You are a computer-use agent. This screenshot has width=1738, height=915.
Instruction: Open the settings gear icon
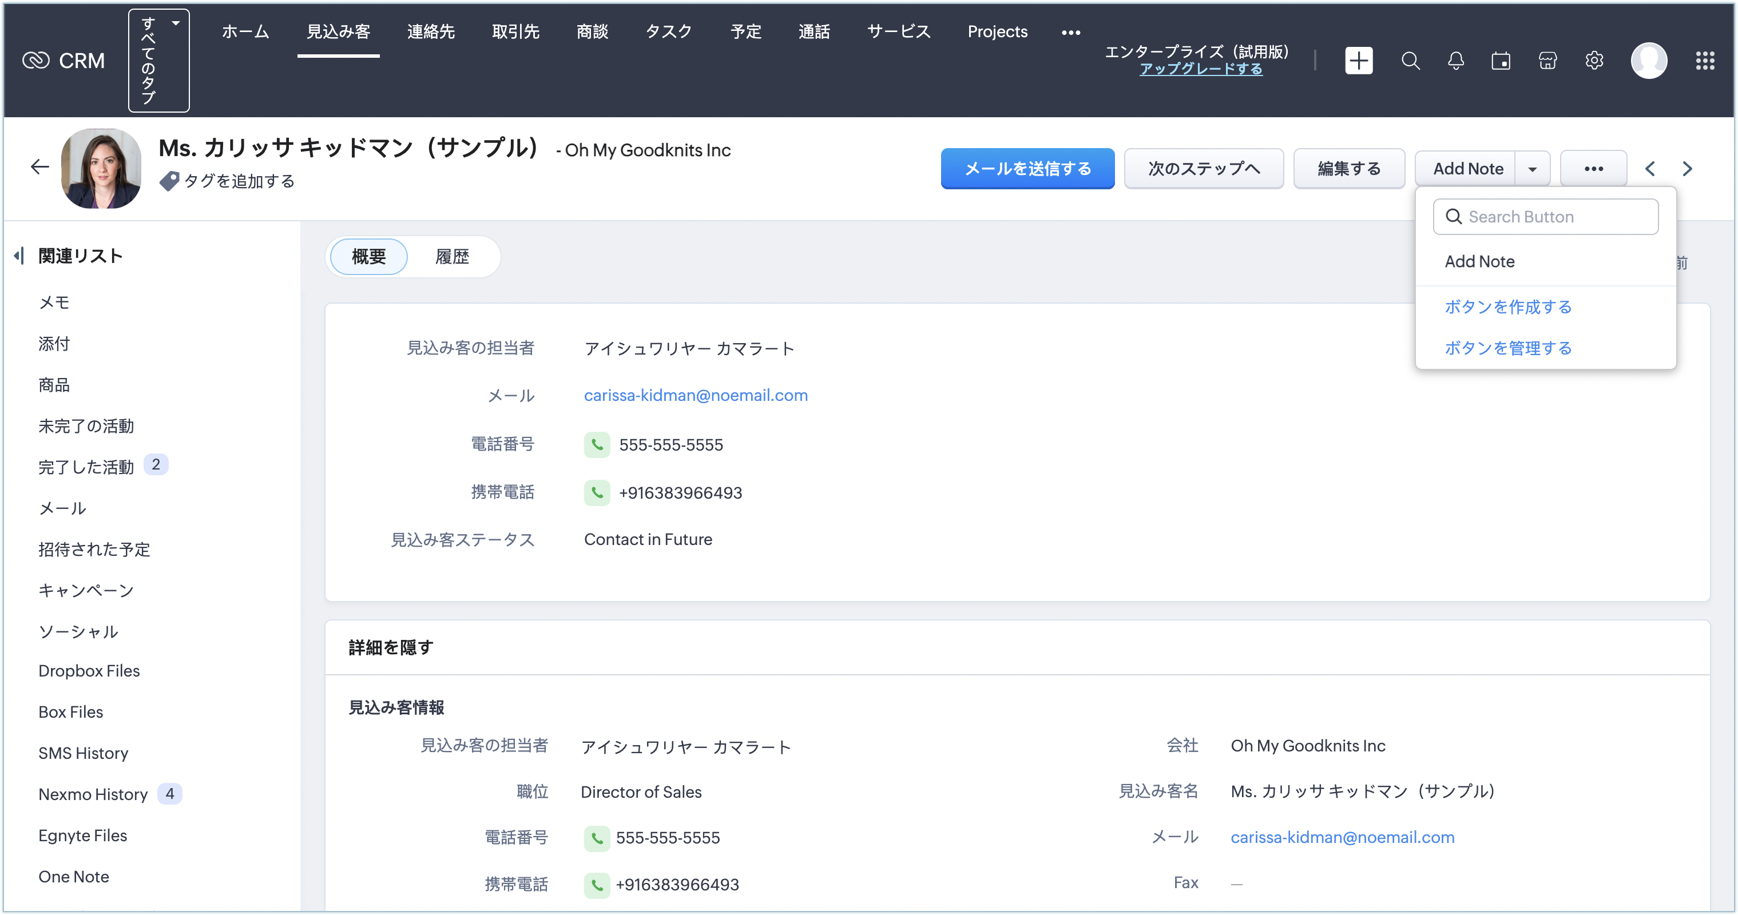tap(1594, 61)
